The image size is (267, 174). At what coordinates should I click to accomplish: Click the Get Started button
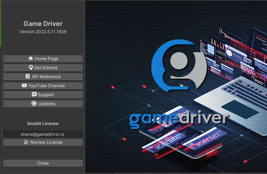[43, 68]
